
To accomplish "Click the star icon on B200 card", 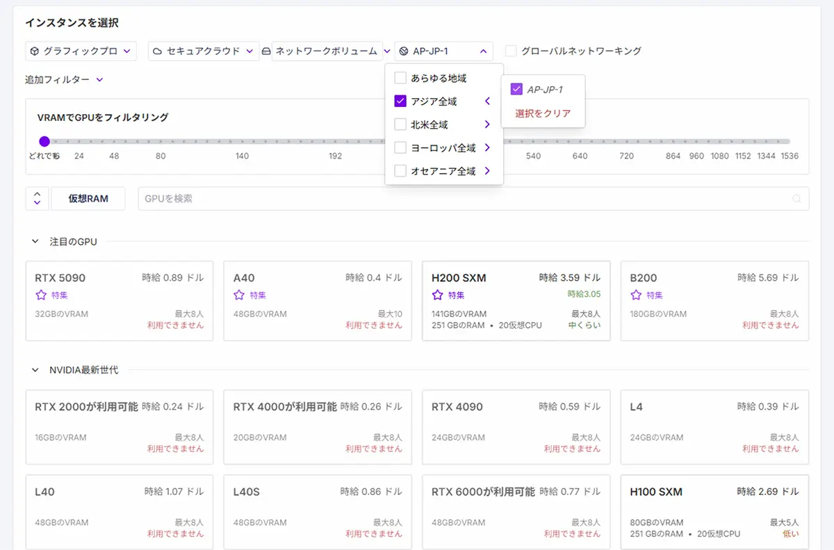I will [x=636, y=295].
